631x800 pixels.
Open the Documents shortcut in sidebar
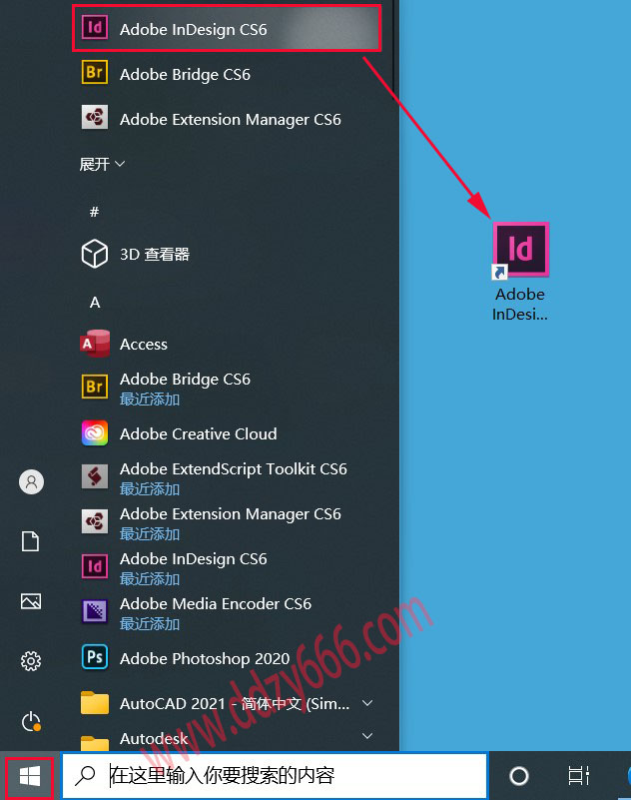(x=31, y=541)
